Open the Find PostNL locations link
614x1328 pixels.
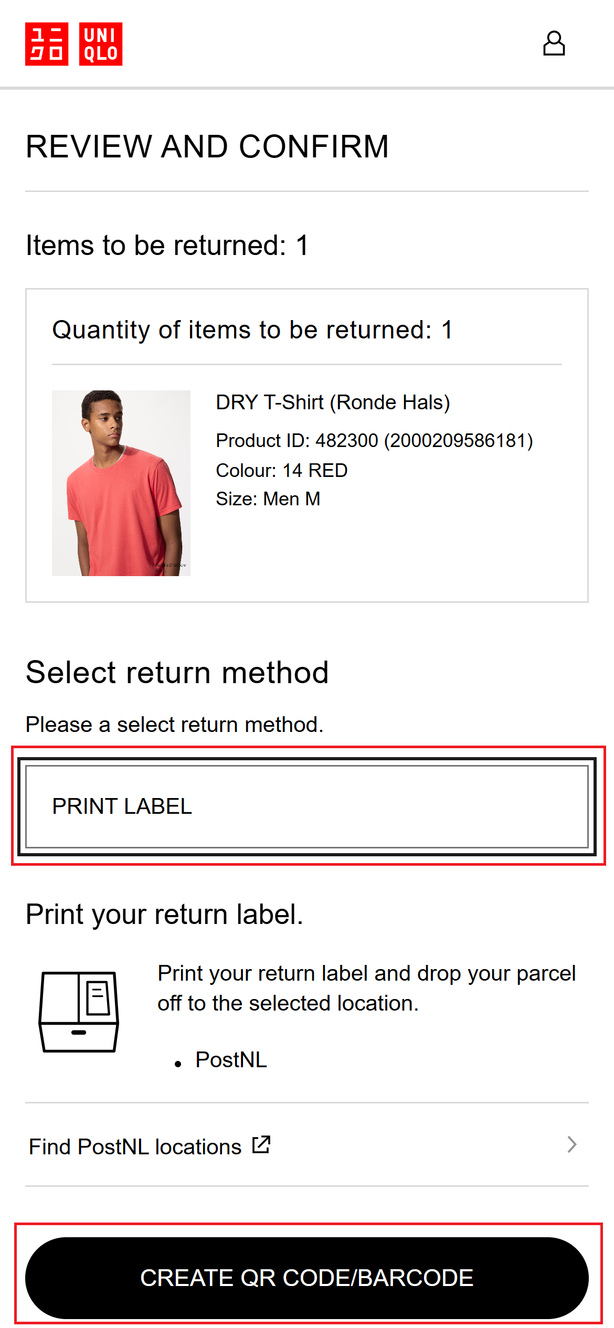[135, 1147]
